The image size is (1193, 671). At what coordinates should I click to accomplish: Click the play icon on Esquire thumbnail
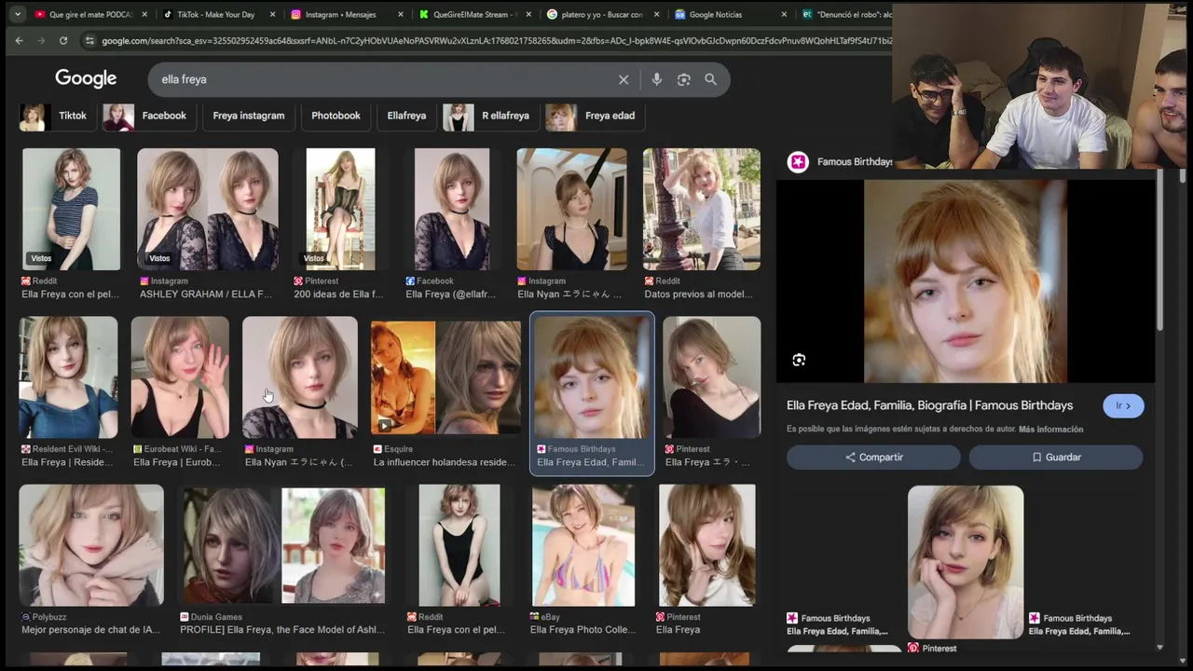click(x=383, y=426)
